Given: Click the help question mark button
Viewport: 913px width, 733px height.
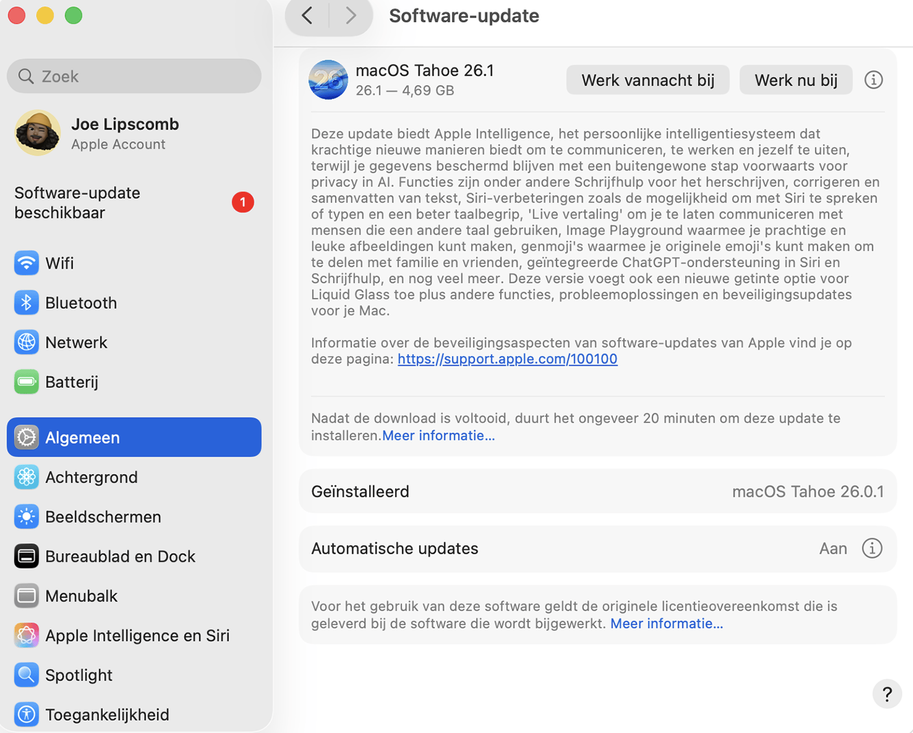Looking at the screenshot, I should coord(887,694).
